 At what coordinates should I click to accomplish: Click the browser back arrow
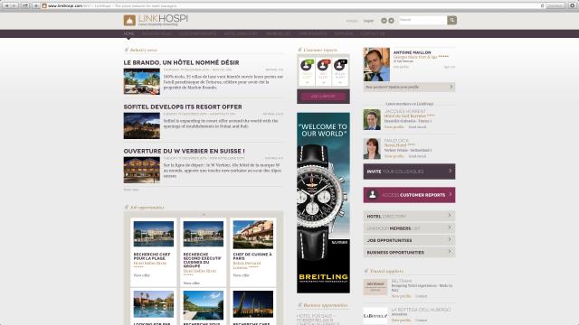(x=6, y=5)
